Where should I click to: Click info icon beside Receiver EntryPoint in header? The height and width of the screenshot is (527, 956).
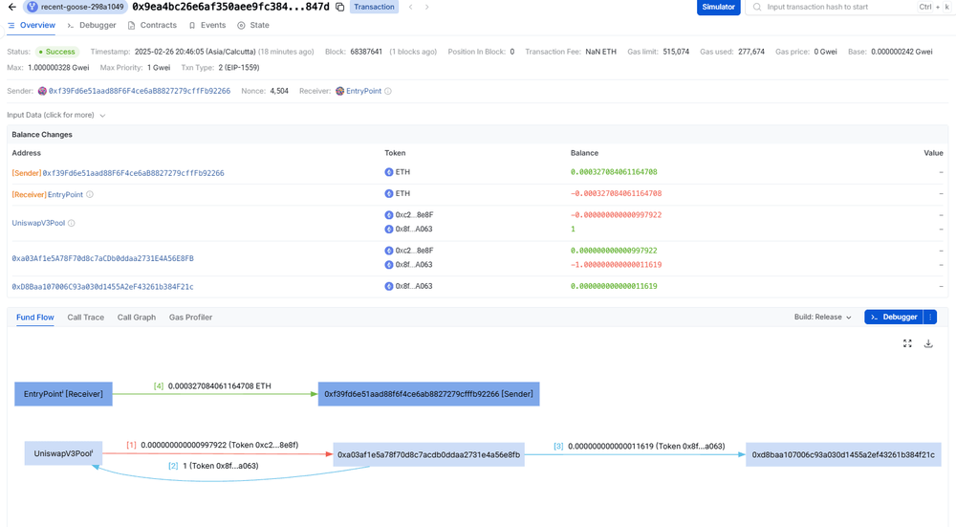point(388,92)
